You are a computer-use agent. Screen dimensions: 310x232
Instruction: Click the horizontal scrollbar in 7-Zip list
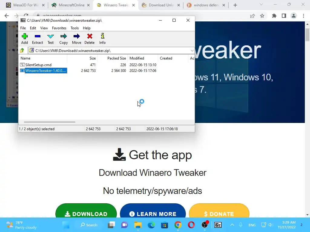pos(49,122)
